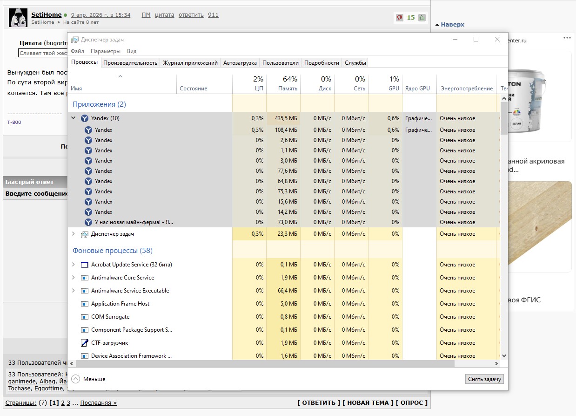This screenshot has width=576, height=416.
Task: Expand the Диспетчер задач process entry
Action: tap(73, 234)
